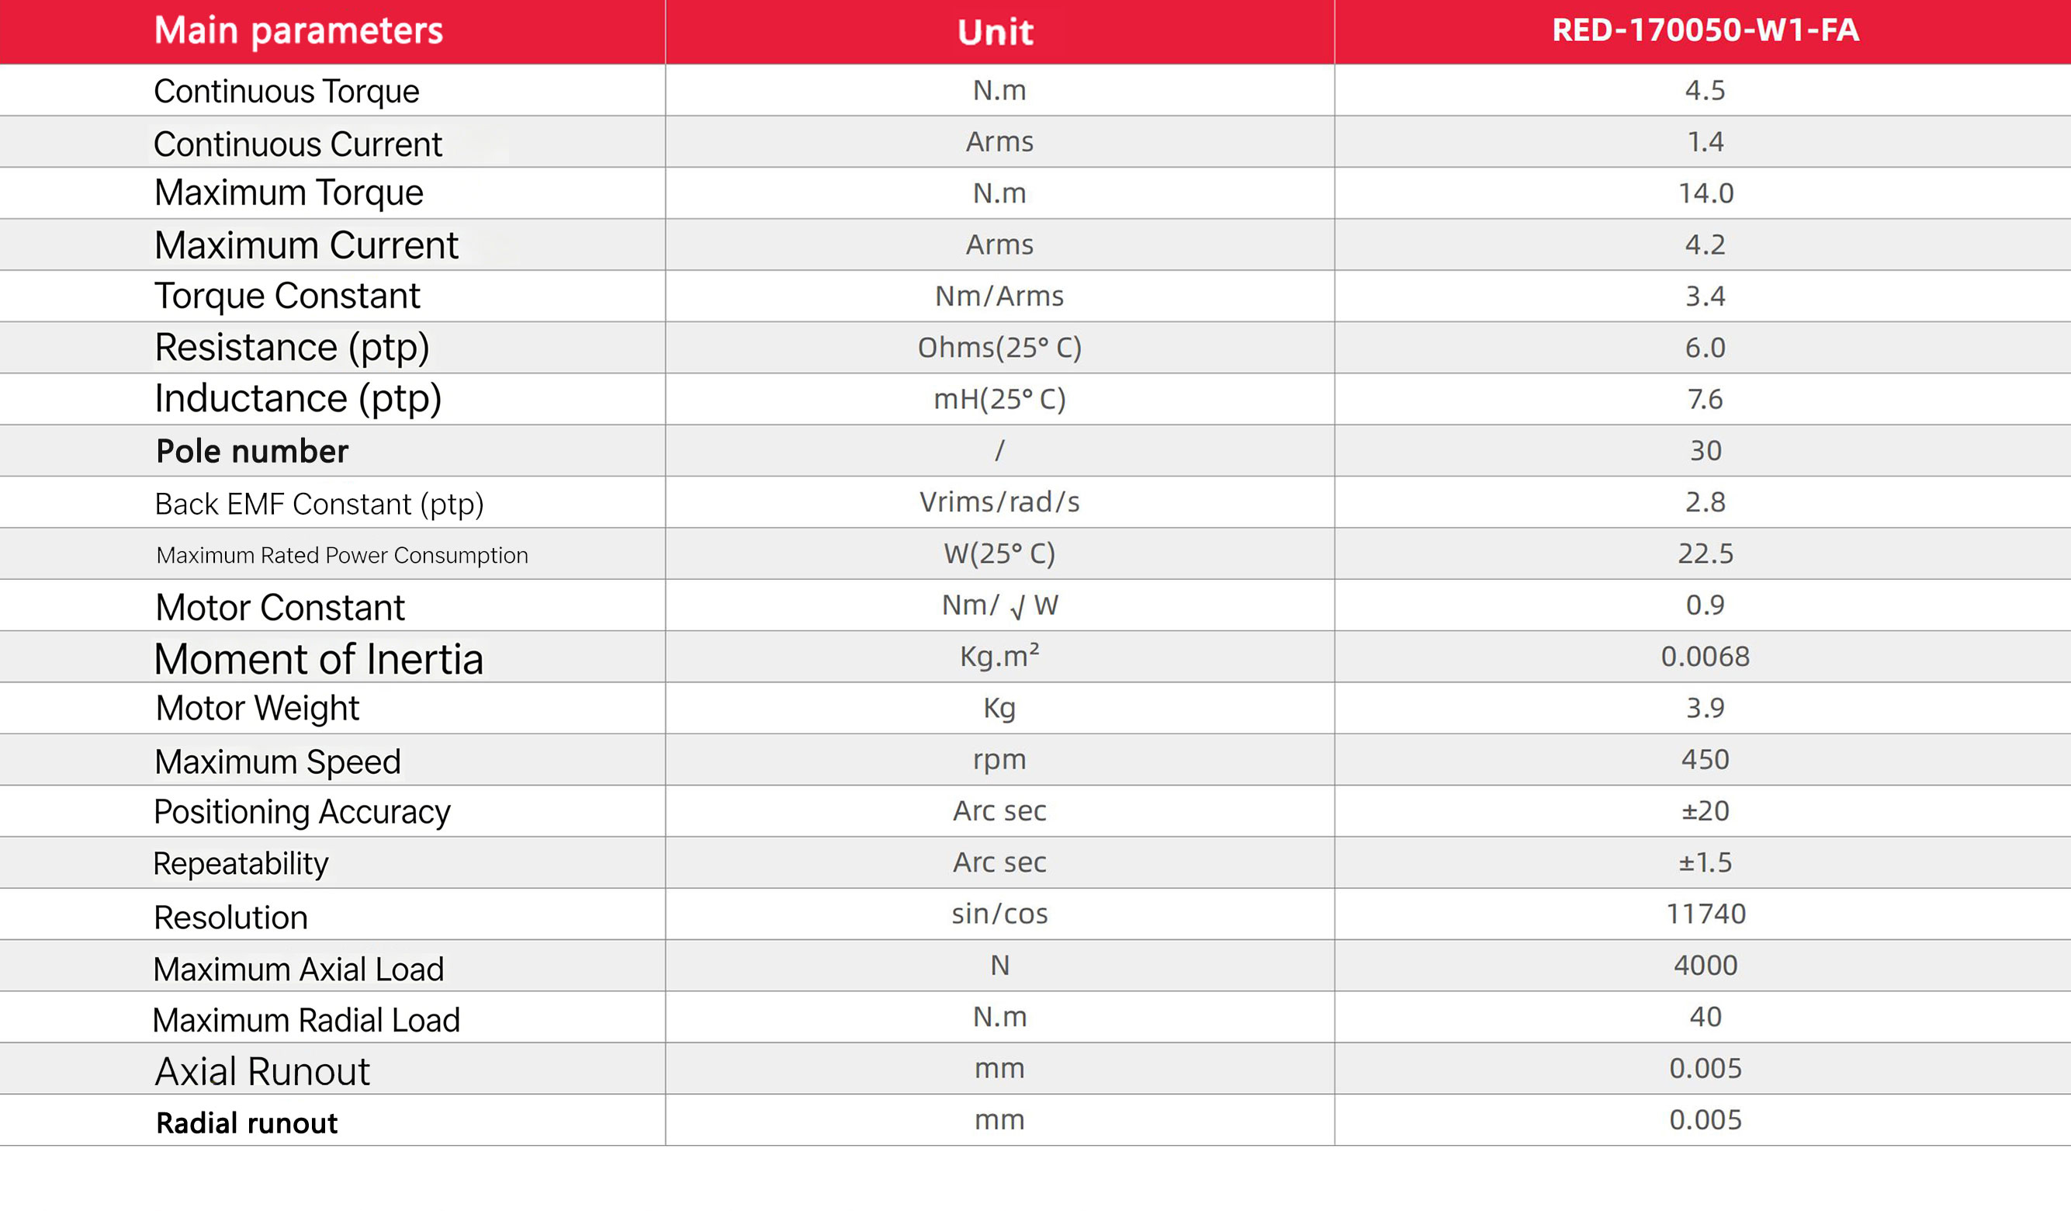
Task: Select the Continuous Current value 1.4
Action: click(1705, 142)
